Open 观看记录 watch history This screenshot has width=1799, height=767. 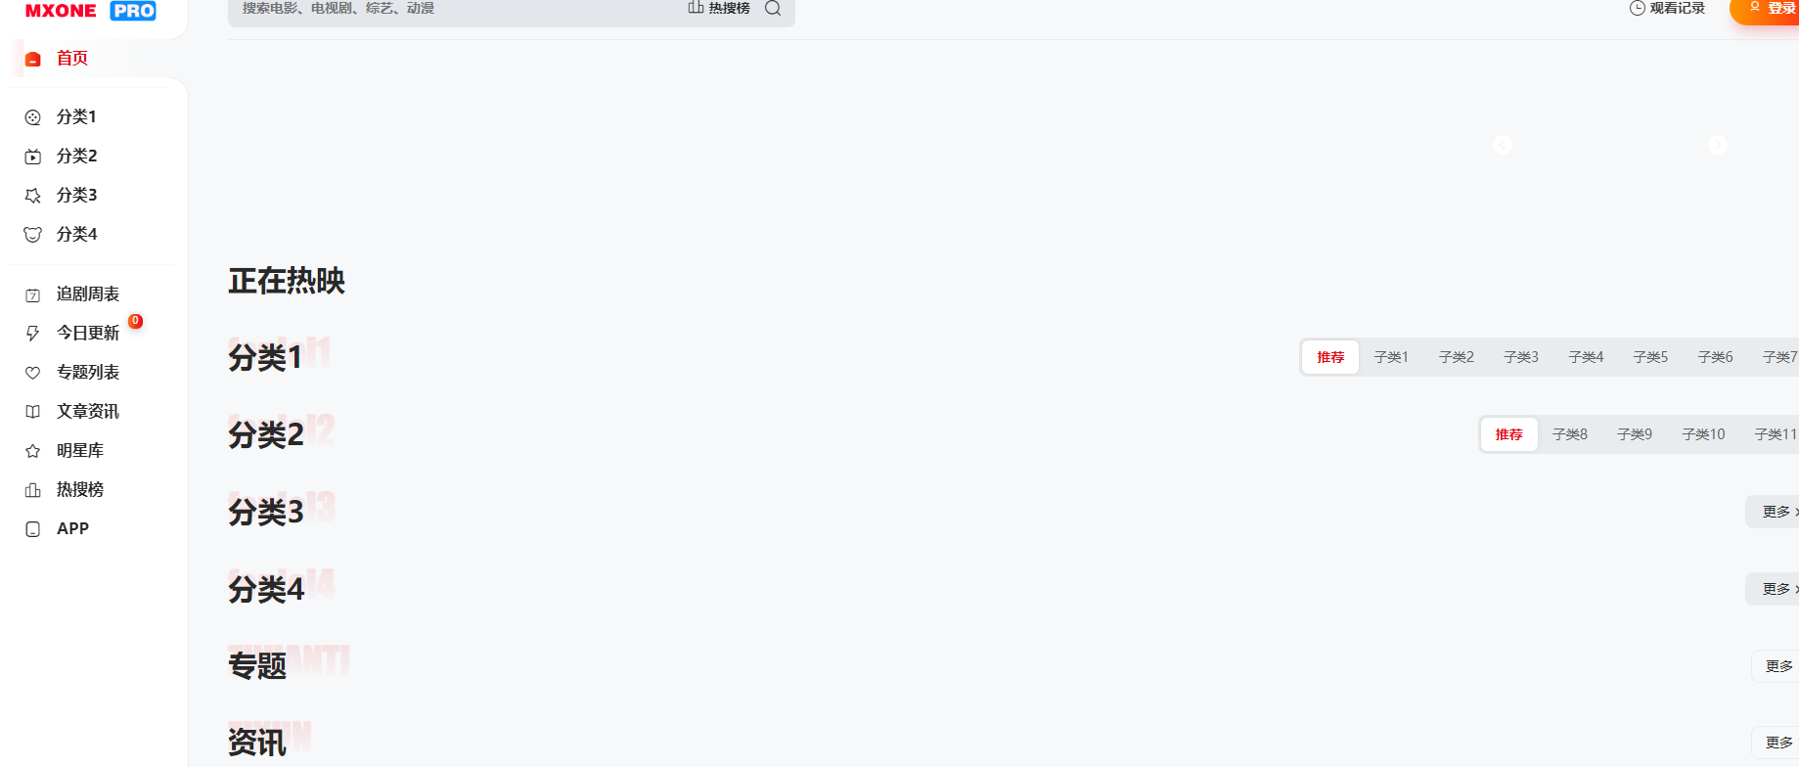click(1667, 8)
